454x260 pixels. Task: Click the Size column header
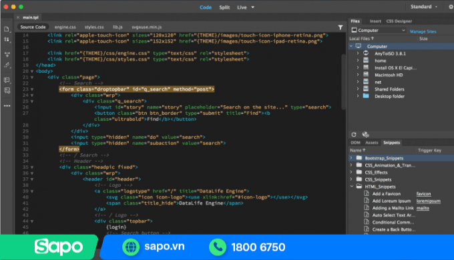pos(423,39)
